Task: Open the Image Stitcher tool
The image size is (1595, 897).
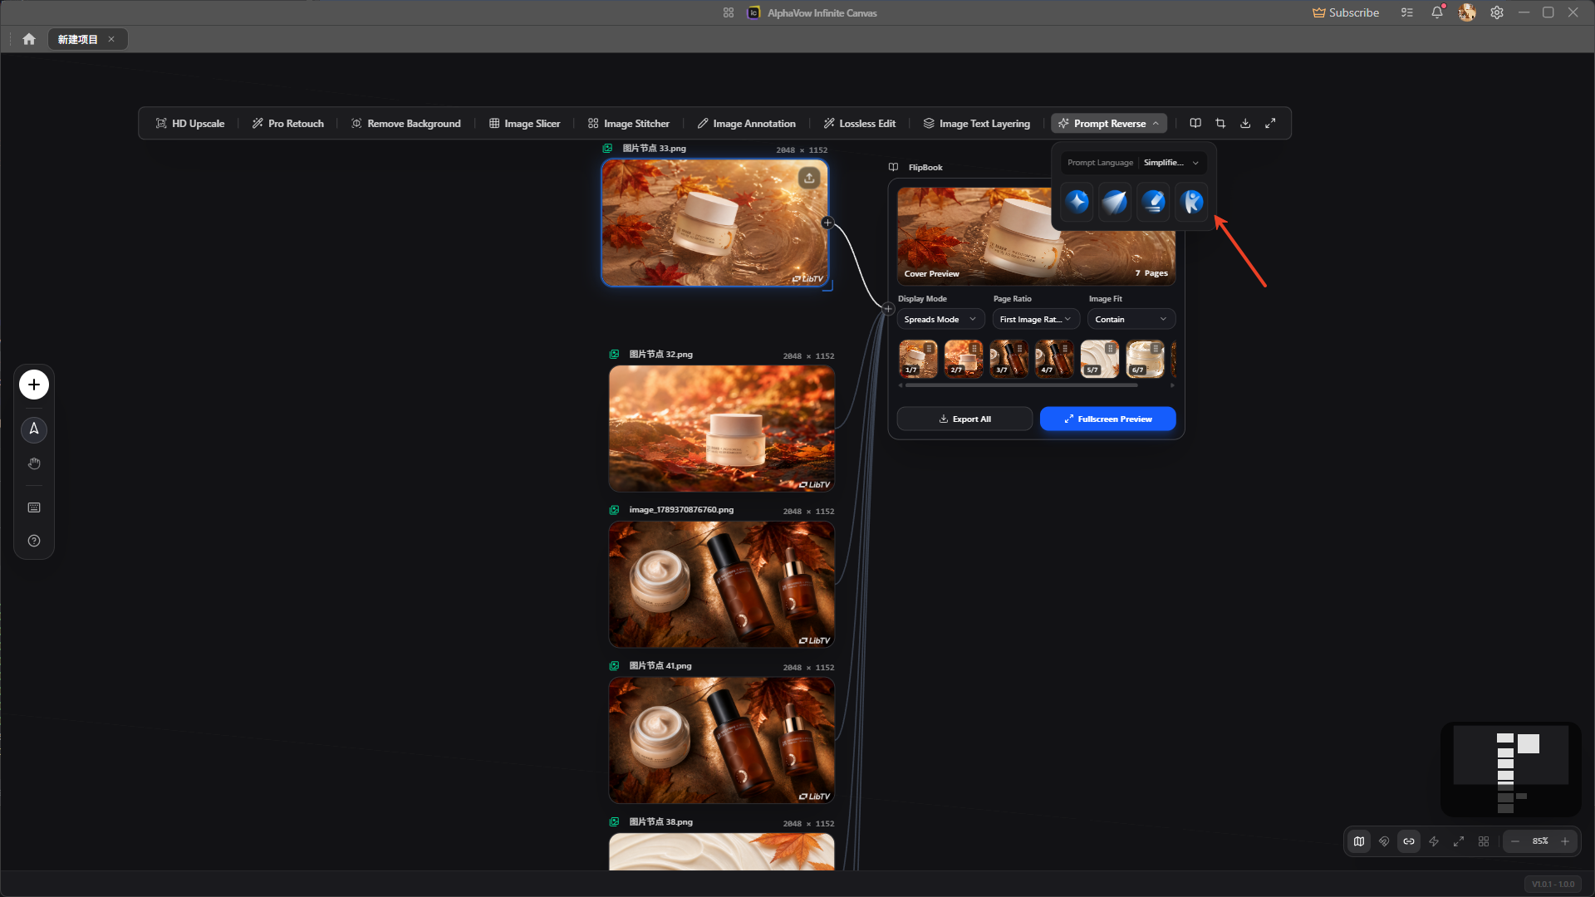Action: (628, 123)
